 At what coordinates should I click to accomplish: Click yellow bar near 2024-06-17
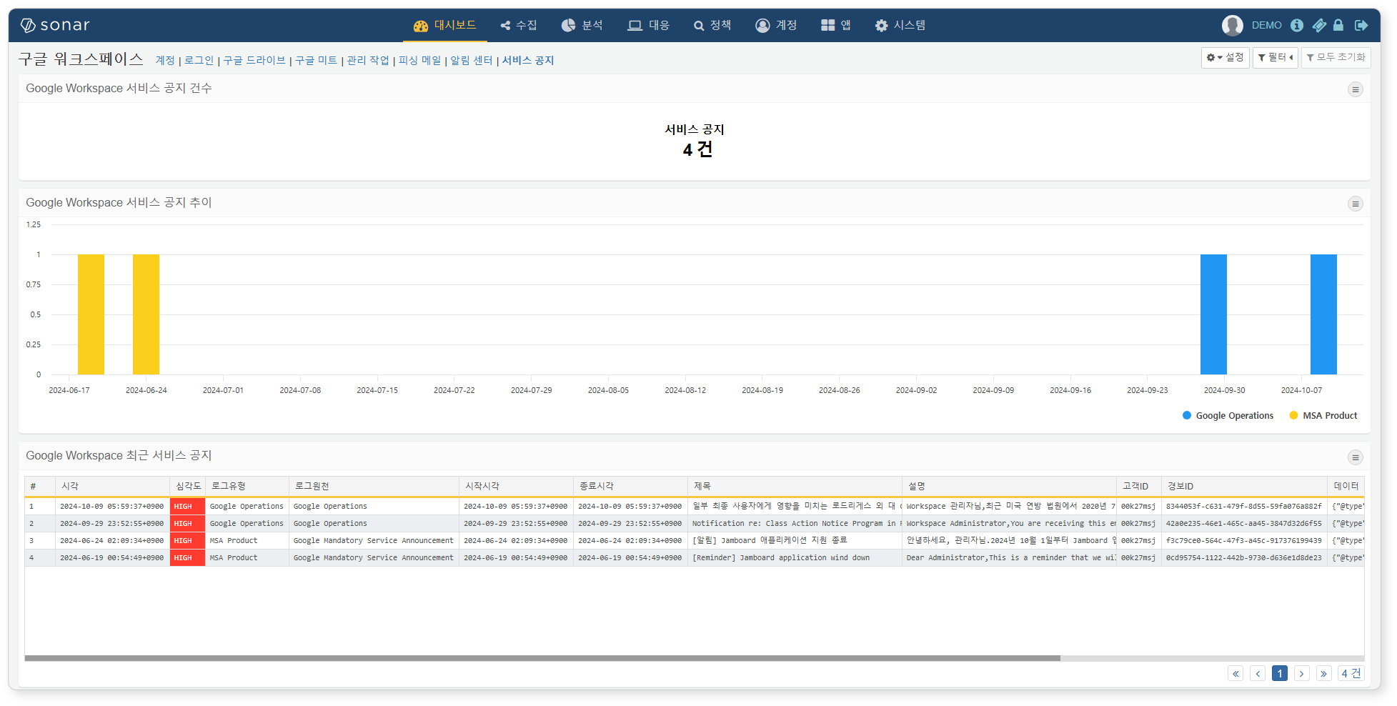91,314
